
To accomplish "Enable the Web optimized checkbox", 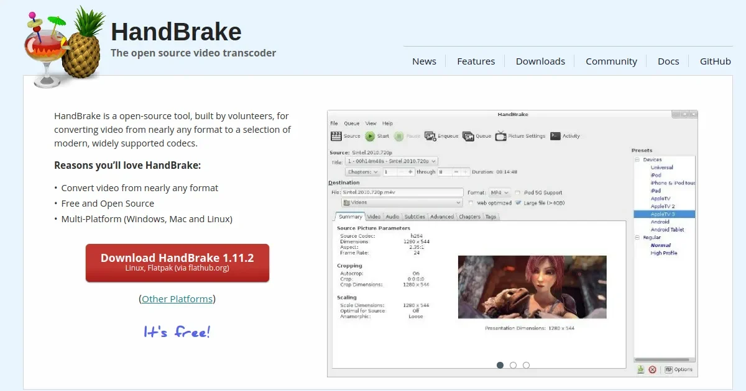I will (471, 203).
